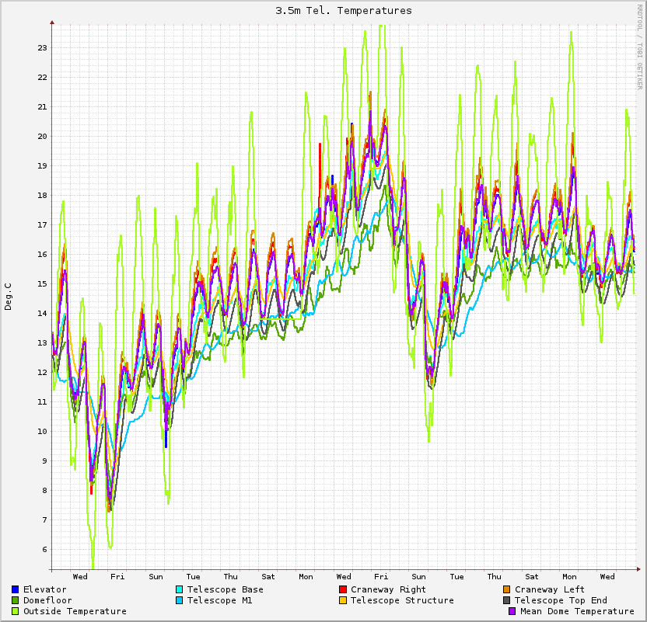
Task: Click the cyan Telescope Base legend swatch
Action: (x=179, y=589)
